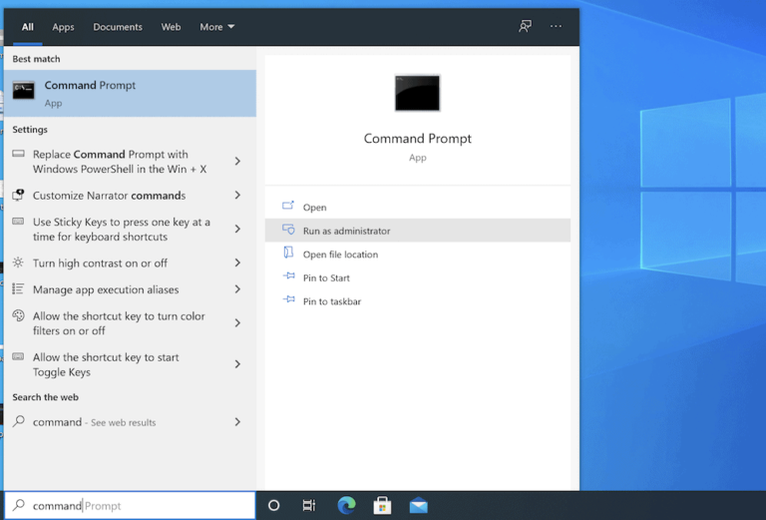Switch to the Apps tab

(x=63, y=27)
